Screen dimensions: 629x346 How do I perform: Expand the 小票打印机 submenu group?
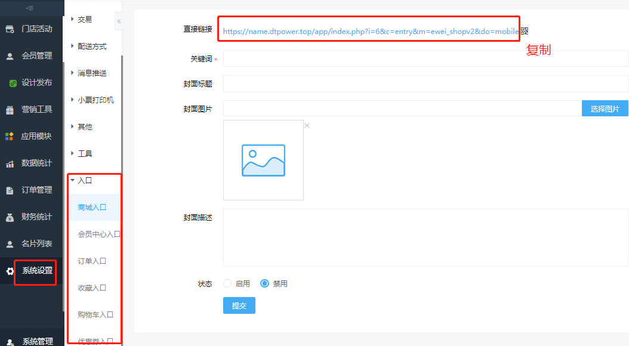pyautogui.click(x=92, y=100)
